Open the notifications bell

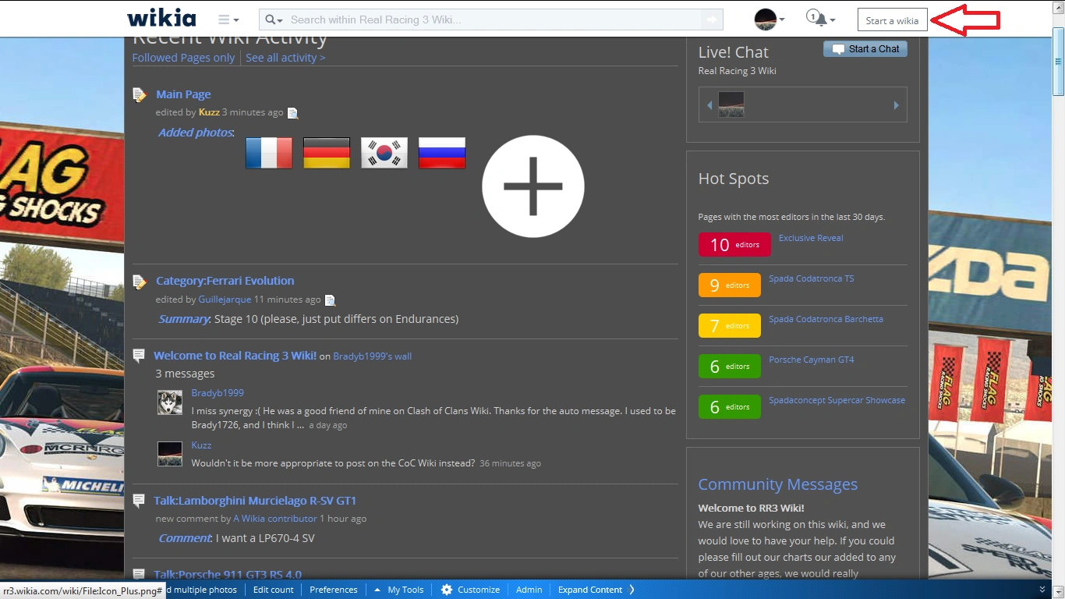(819, 19)
